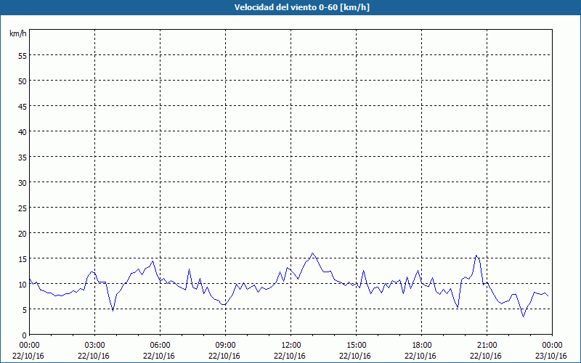Click the '15:00' time axis label
581x363 pixels.
tap(356, 346)
